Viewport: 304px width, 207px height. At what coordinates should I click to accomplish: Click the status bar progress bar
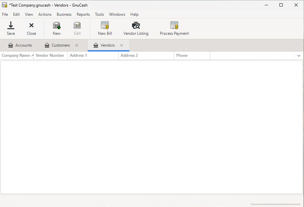[x=275, y=204]
